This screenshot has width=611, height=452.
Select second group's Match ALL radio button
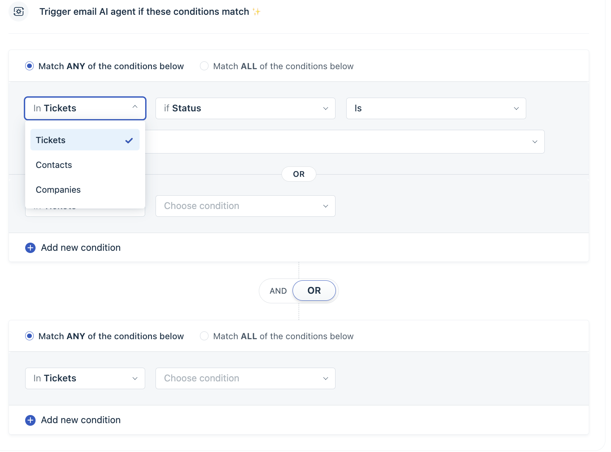click(204, 336)
